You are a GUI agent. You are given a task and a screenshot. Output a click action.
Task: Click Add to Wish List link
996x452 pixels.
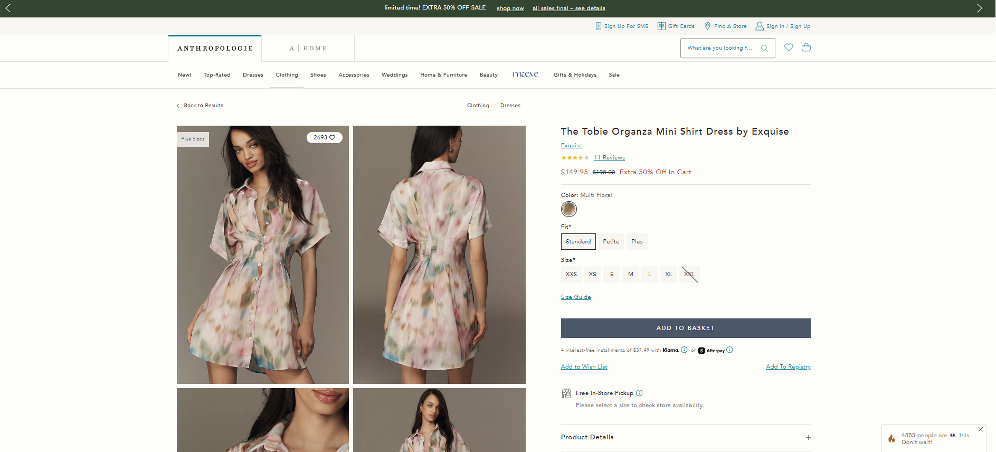[584, 366]
